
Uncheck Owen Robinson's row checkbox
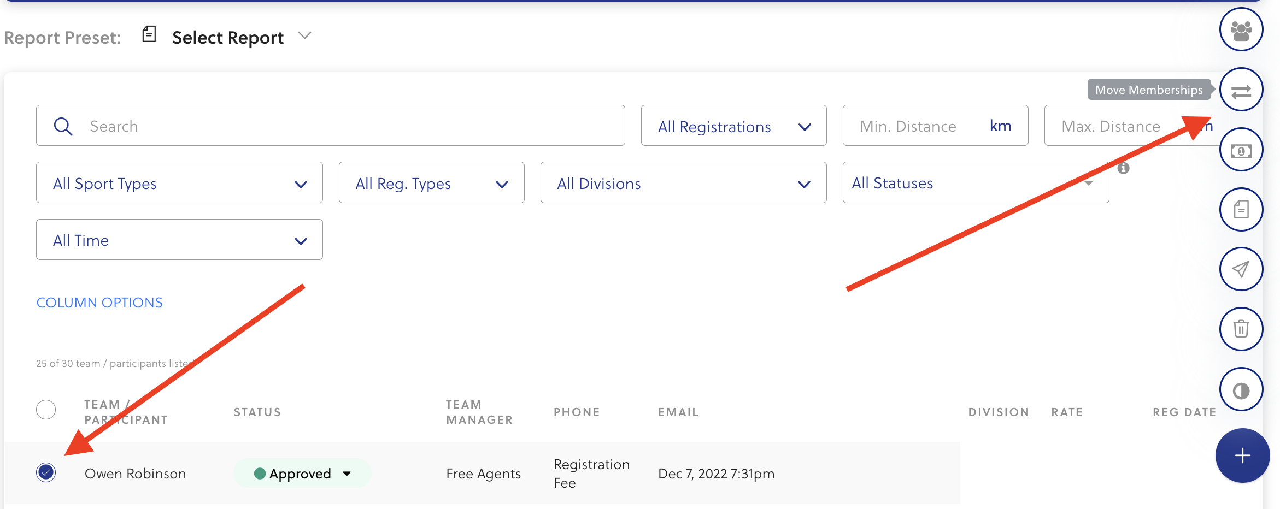point(46,472)
